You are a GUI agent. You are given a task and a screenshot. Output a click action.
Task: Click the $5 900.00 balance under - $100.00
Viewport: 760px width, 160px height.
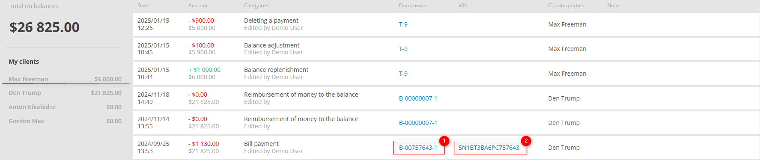202,52
